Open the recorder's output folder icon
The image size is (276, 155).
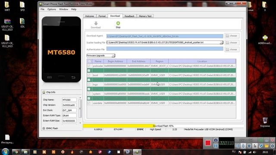[267, 146]
